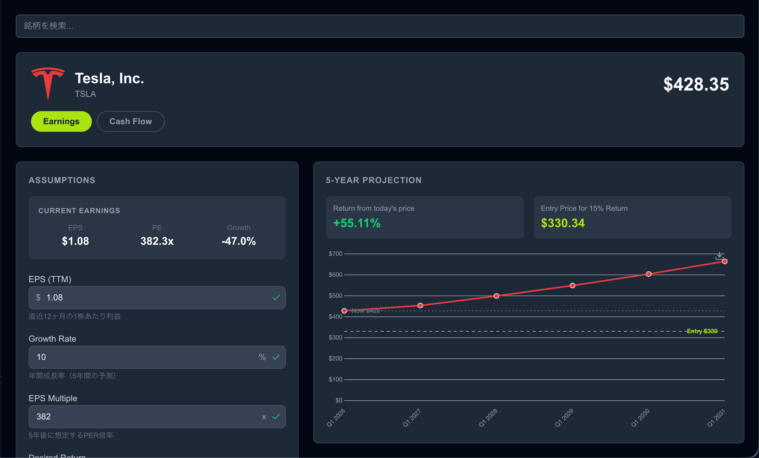759x458 pixels.
Task: Download the projection chart image
Action: [x=719, y=256]
